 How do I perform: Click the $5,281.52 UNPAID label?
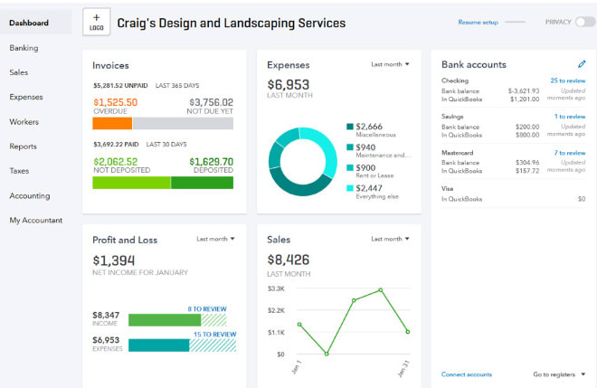coord(120,85)
